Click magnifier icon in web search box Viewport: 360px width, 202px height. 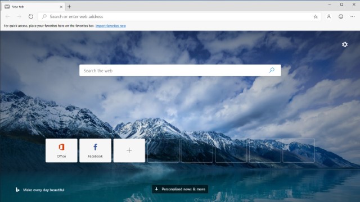point(272,70)
